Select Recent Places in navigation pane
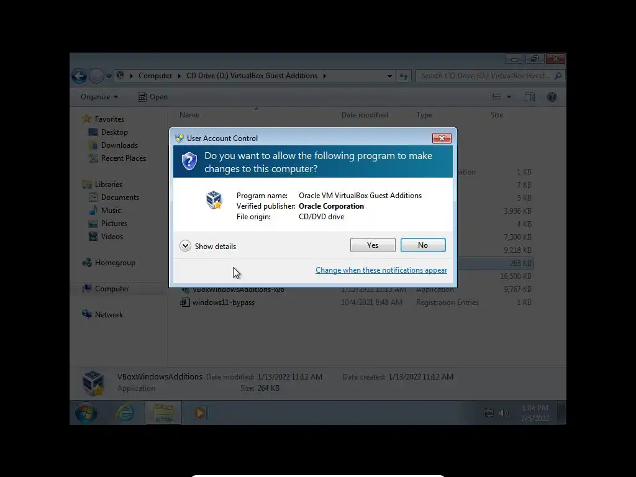This screenshot has width=636, height=477. (x=124, y=158)
